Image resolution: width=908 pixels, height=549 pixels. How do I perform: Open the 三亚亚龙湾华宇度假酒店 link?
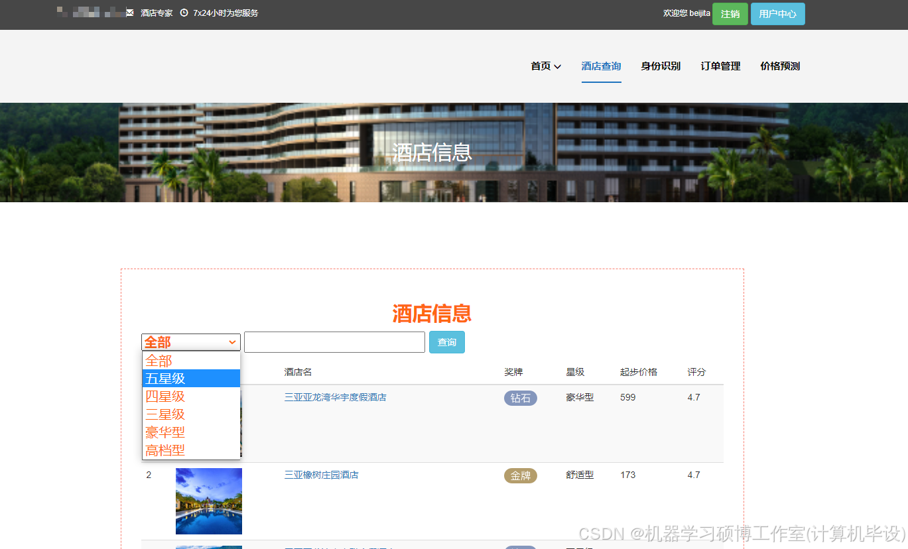coord(335,397)
